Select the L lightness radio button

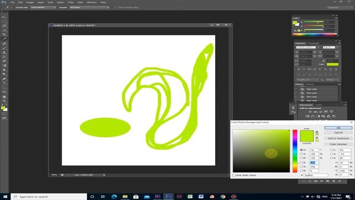click(332, 150)
